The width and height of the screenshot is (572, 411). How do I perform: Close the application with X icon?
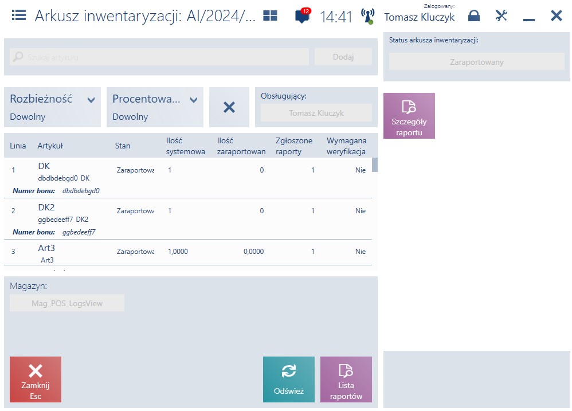[557, 15]
